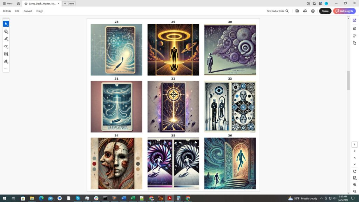Open the page display options dropdown
This screenshot has width=359, height=202.
[x=354, y=178]
